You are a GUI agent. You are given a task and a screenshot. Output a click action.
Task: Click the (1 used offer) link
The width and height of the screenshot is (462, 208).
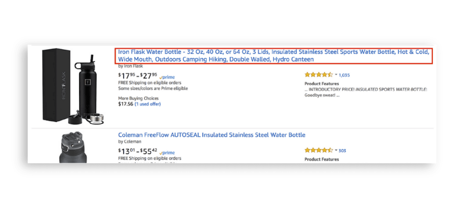(148, 104)
